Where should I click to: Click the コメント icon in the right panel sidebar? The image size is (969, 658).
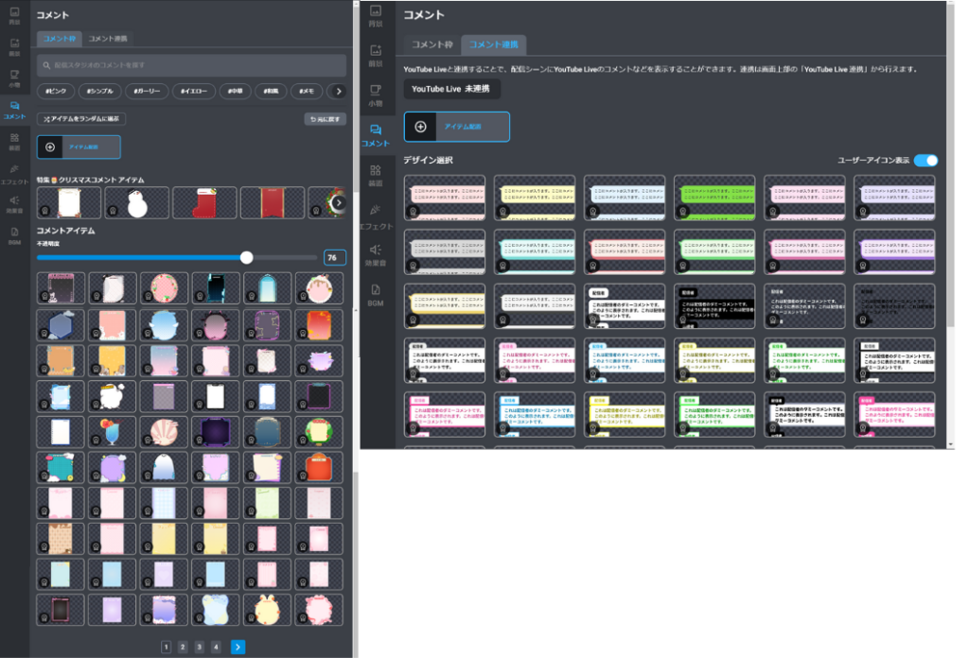click(x=375, y=134)
